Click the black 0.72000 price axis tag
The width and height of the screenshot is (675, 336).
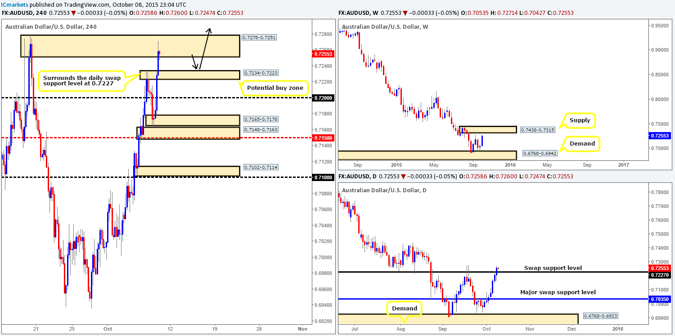(x=322, y=97)
